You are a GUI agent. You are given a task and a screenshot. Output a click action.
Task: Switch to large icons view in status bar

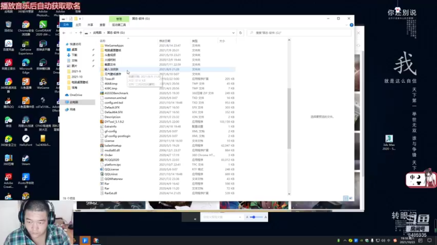(351, 198)
